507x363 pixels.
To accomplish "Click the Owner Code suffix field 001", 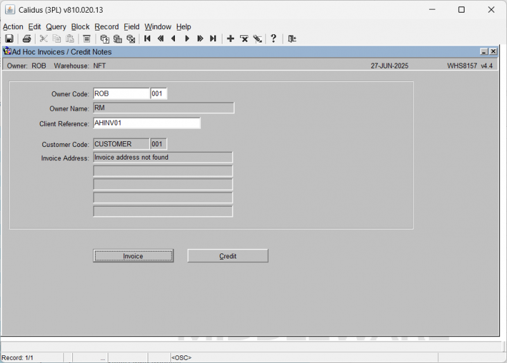I will coord(158,93).
